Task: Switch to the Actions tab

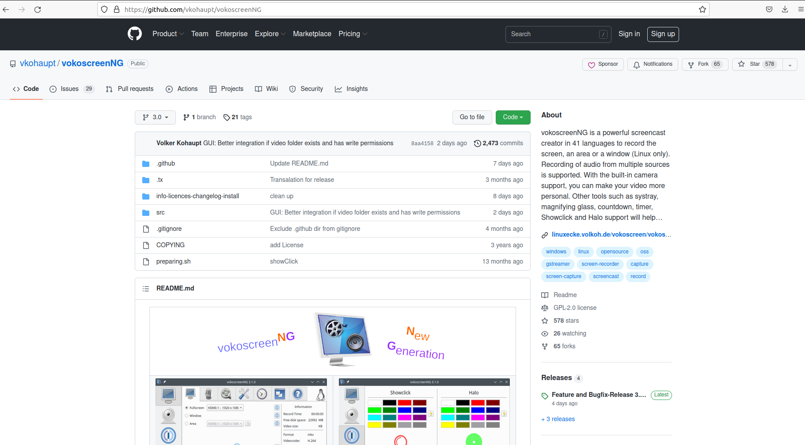Action: click(182, 89)
